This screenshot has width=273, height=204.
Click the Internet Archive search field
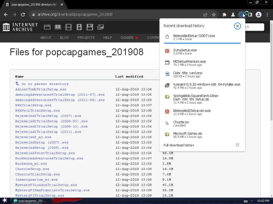click(254, 27)
